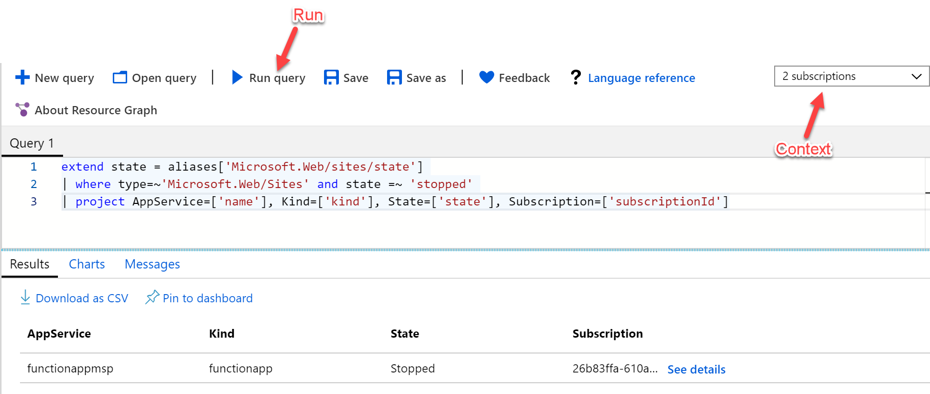Open the 2 subscriptions dropdown
The width and height of the screenshot is (930, 394).
tap(852, 76)
